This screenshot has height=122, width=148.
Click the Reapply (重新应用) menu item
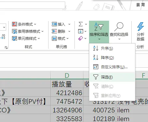click(x=112, y=96)
